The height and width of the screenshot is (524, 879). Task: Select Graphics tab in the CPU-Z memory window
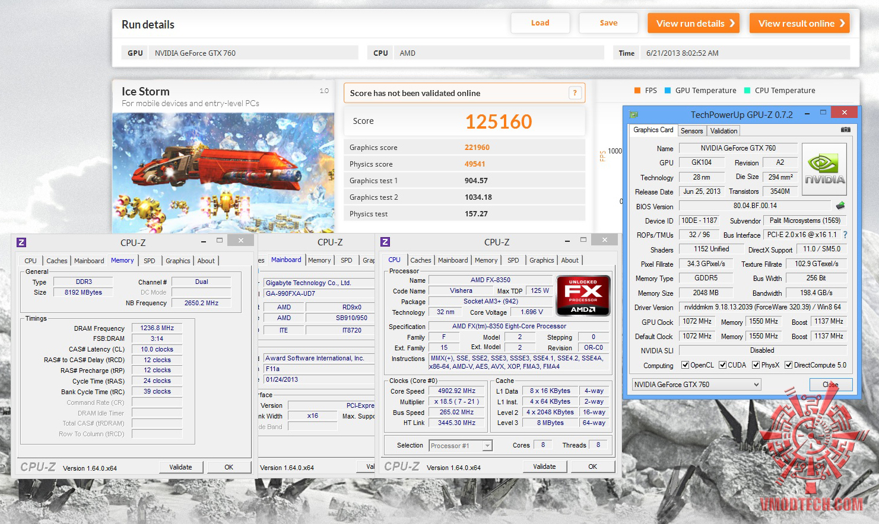click(178, 261)
